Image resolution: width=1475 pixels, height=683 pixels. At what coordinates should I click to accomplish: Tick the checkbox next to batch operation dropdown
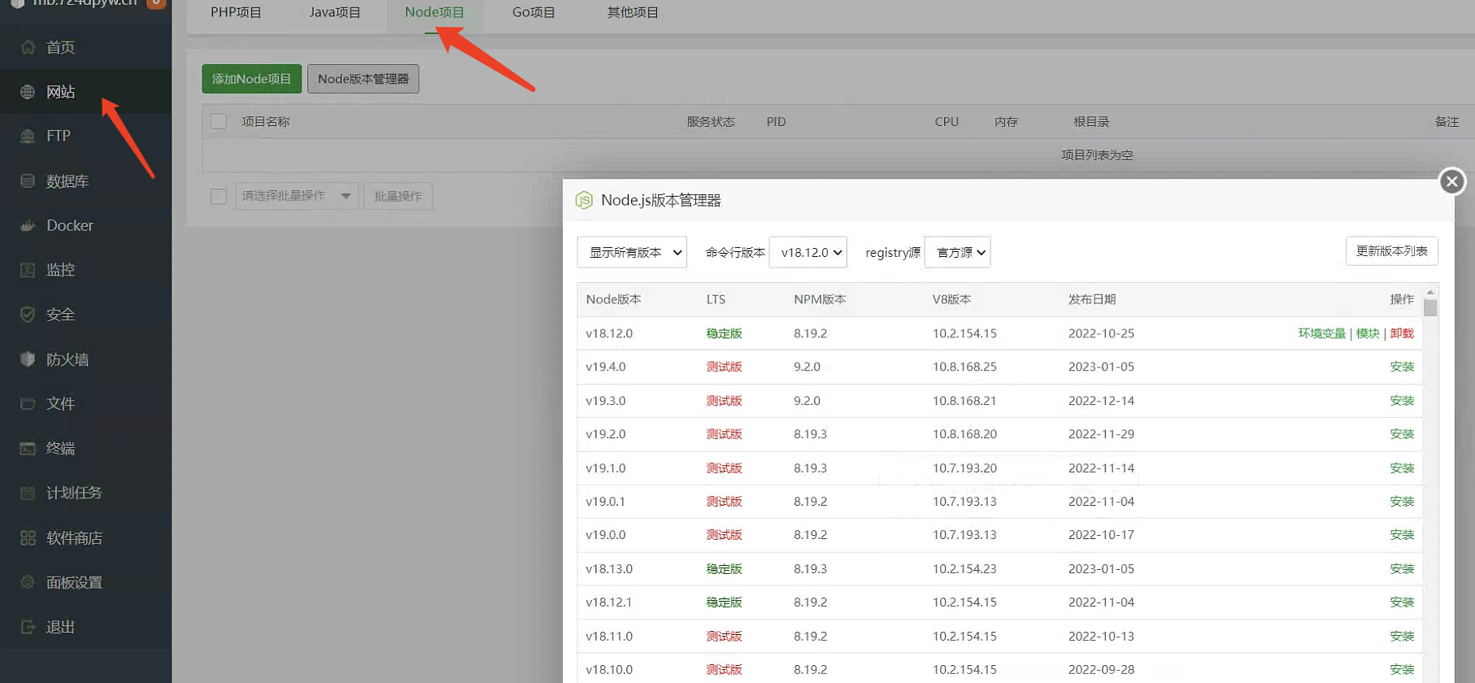(x=219, y=196)
